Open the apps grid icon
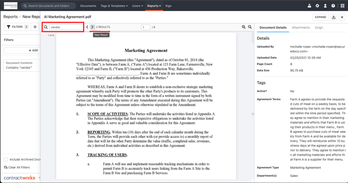Image resolution: width=348 pixels, height=183 pixels. click(342, 6)
